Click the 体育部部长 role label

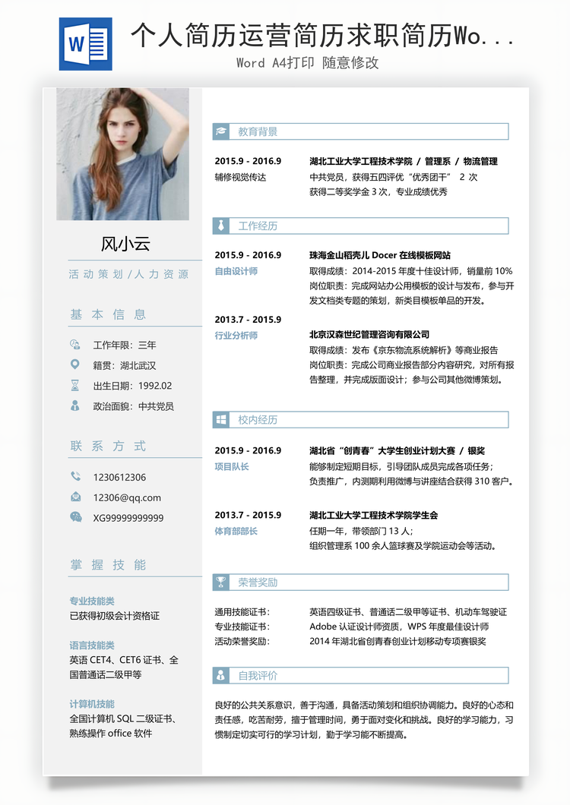coord(236,531)
